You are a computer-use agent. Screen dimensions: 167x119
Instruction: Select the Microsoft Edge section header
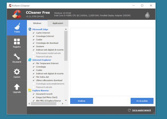(x=40, y=29)
